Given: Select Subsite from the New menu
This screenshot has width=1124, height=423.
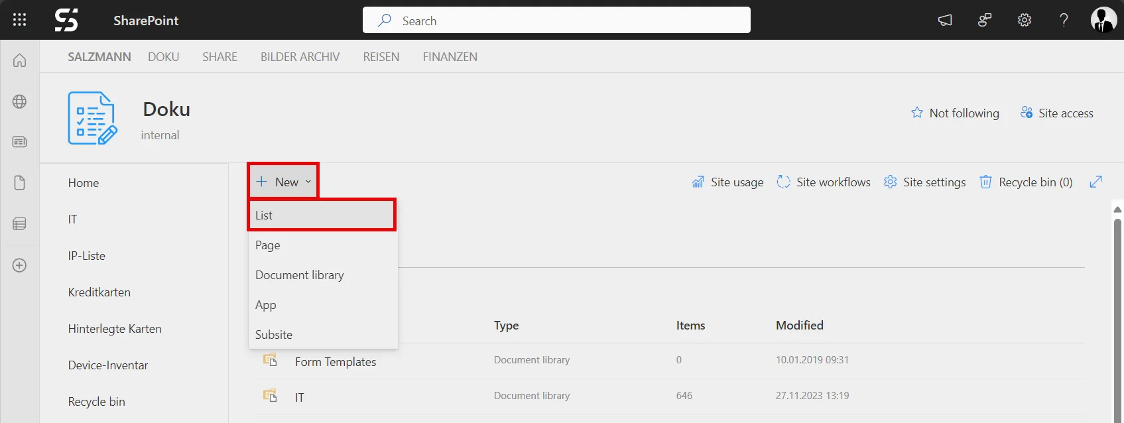Looking at the screenshot, I should 323,335.
